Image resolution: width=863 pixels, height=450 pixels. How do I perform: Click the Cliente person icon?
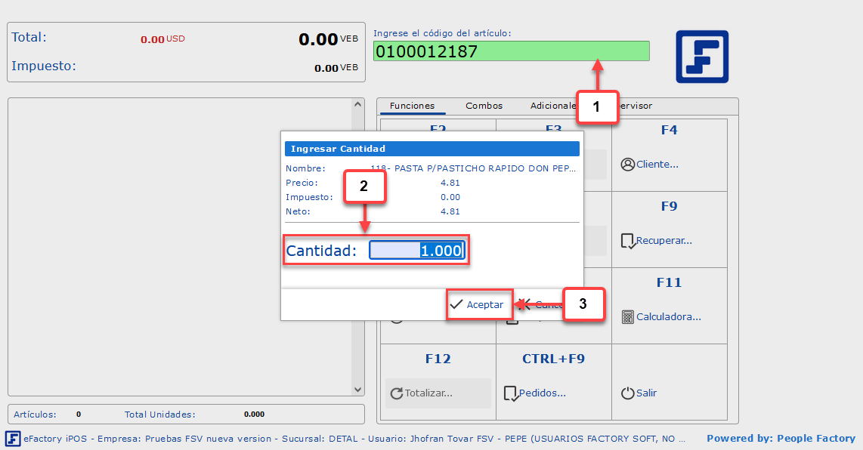click(x=627, y=164)
